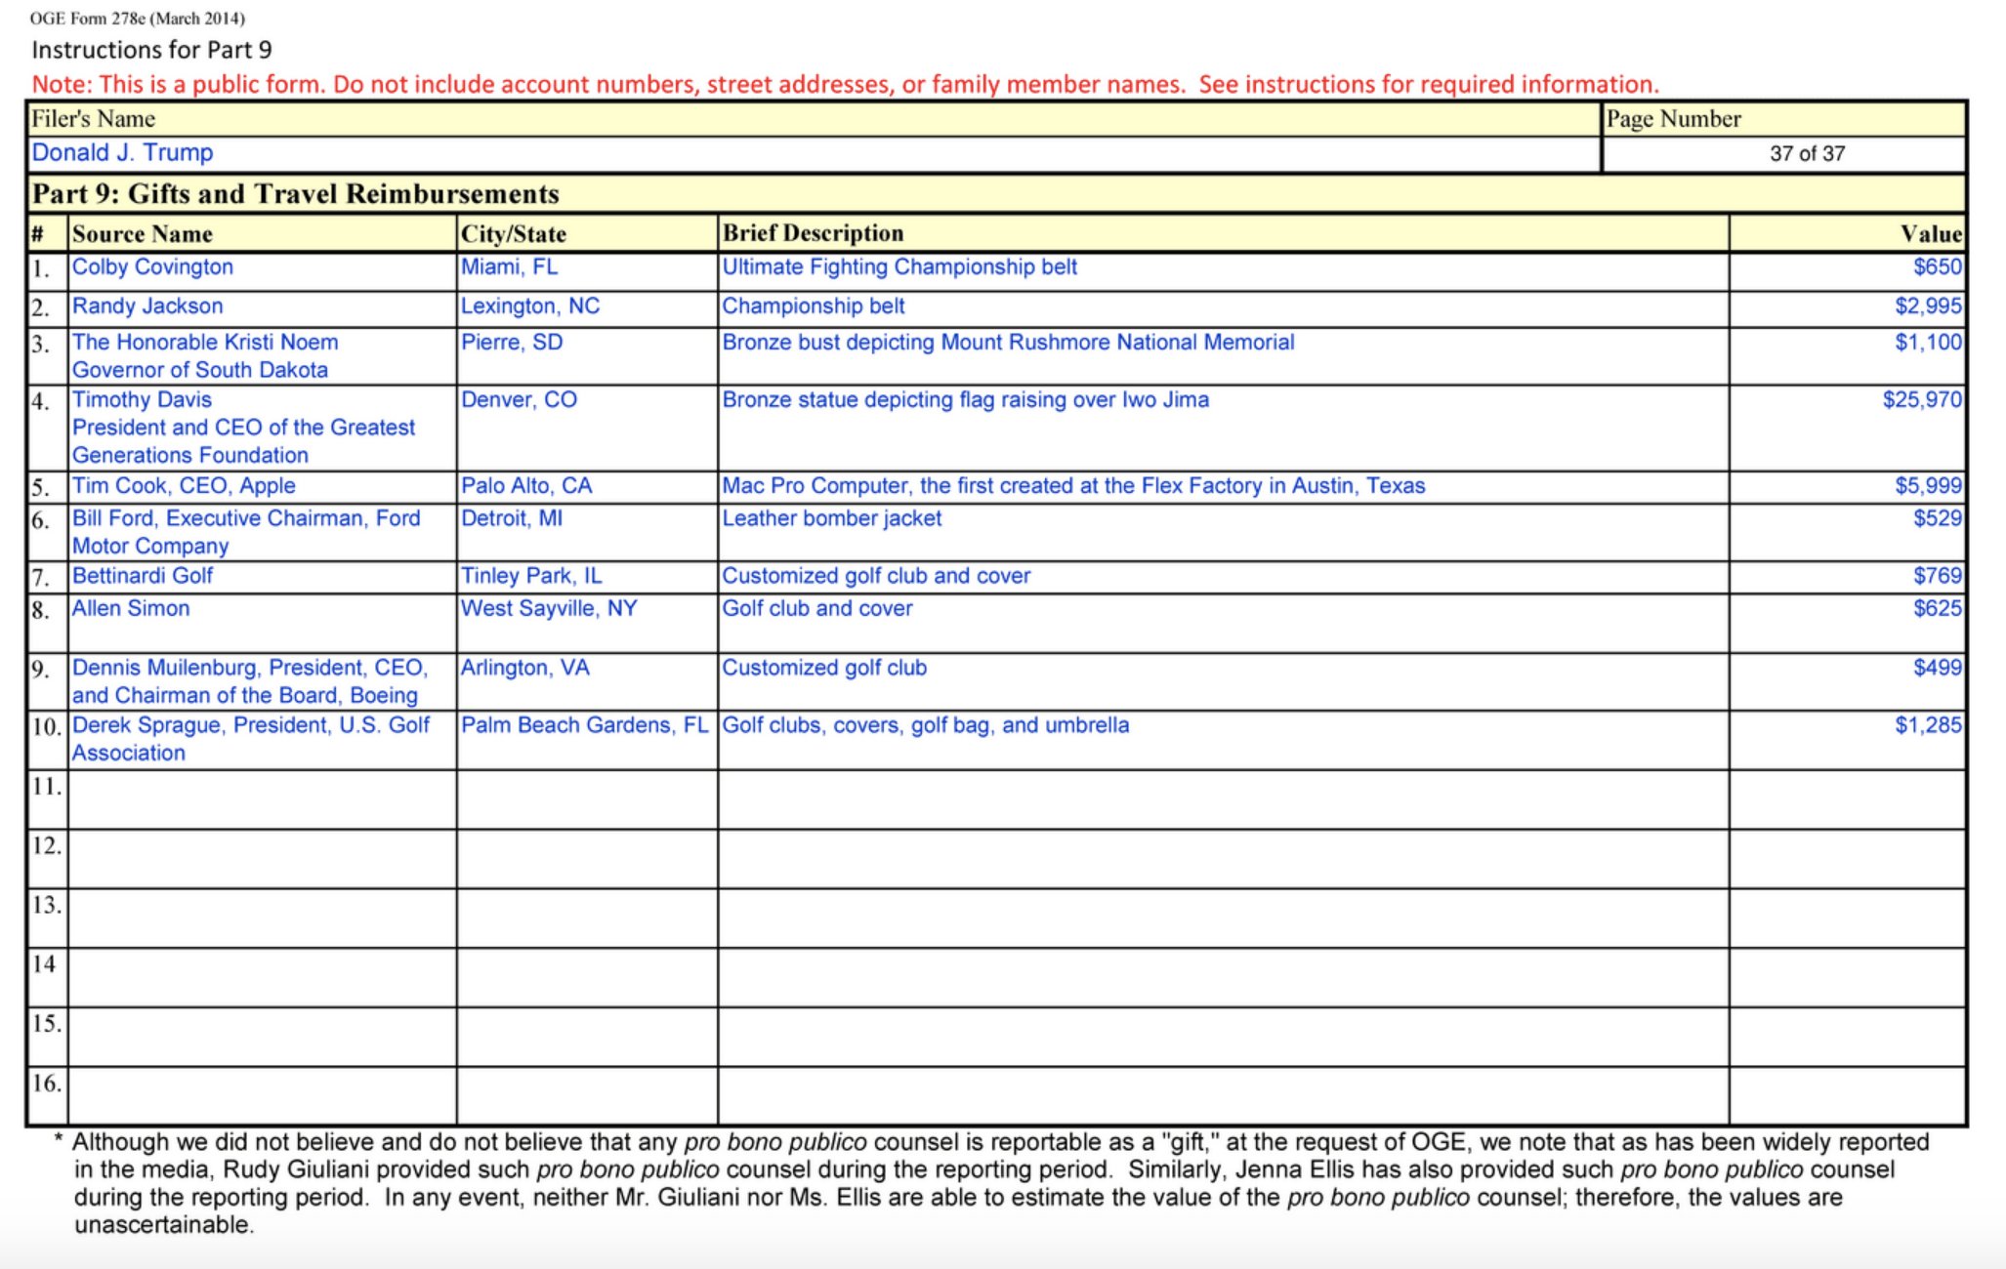Select the Tim Cook, CEO, Apple entry

pos(184,486)
